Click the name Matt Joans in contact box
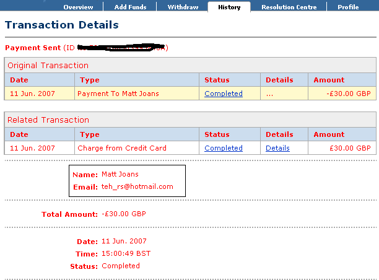The width and height of the screenshot is (379, 280). point(120,174)
